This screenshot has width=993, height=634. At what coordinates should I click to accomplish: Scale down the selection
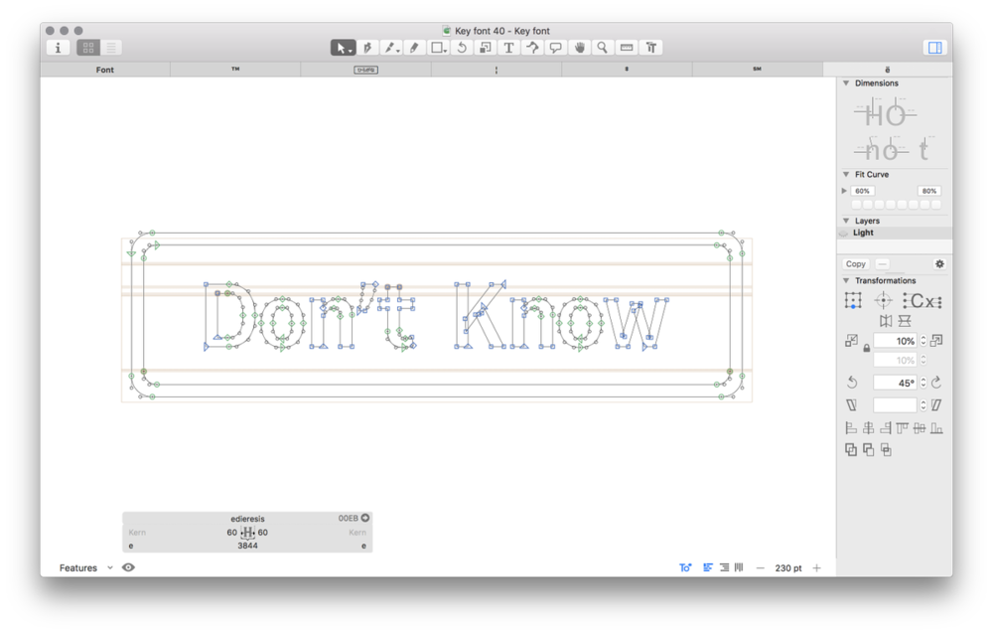tap(851, 341)
